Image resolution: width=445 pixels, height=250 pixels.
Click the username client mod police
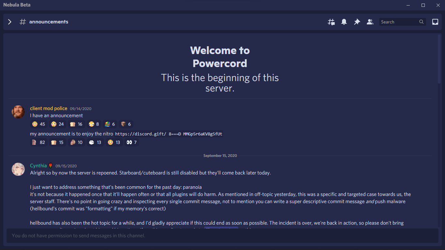[x=49, y=108]
